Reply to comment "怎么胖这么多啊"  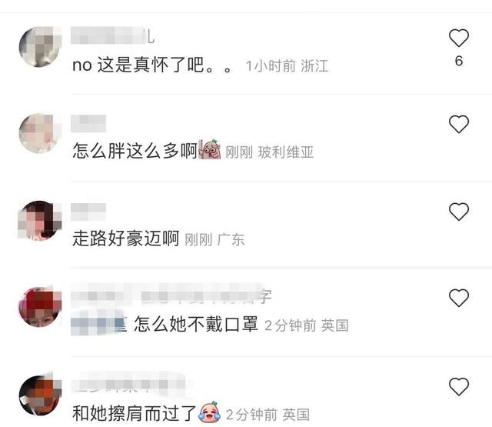click(135, 151)
